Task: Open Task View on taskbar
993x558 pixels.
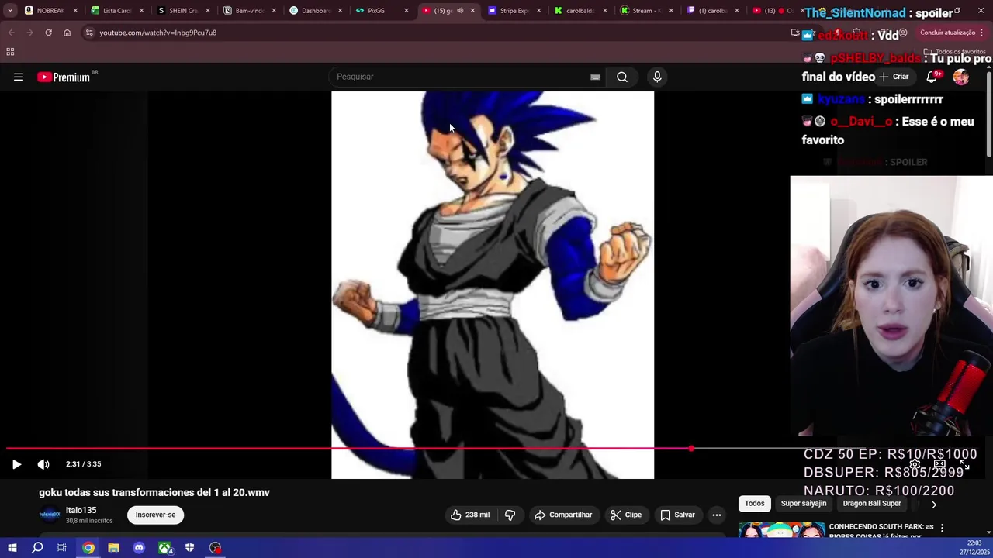Action: click(62, 548)
